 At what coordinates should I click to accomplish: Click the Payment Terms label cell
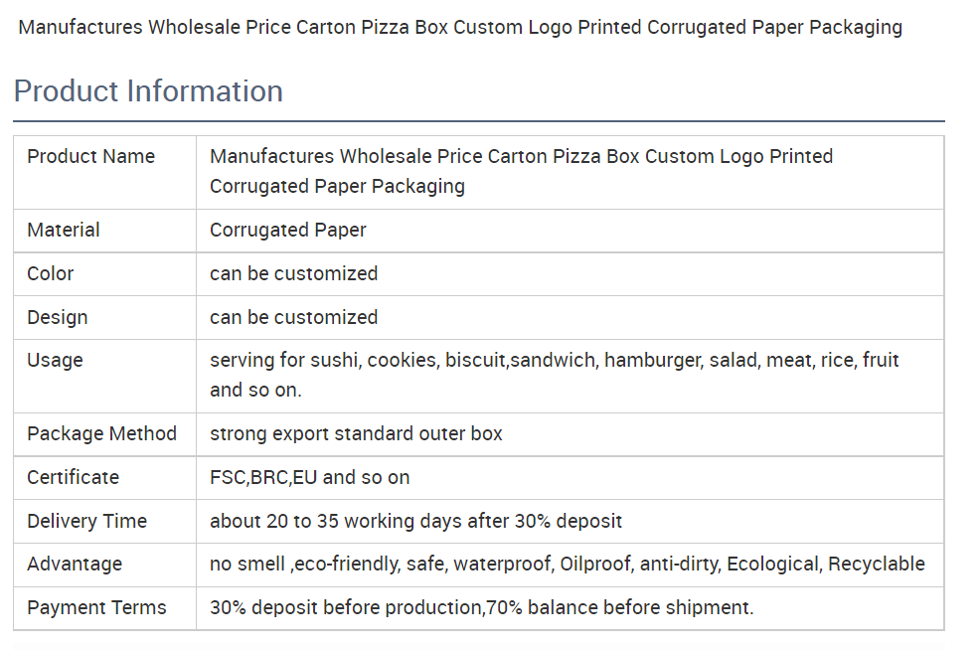96,608
